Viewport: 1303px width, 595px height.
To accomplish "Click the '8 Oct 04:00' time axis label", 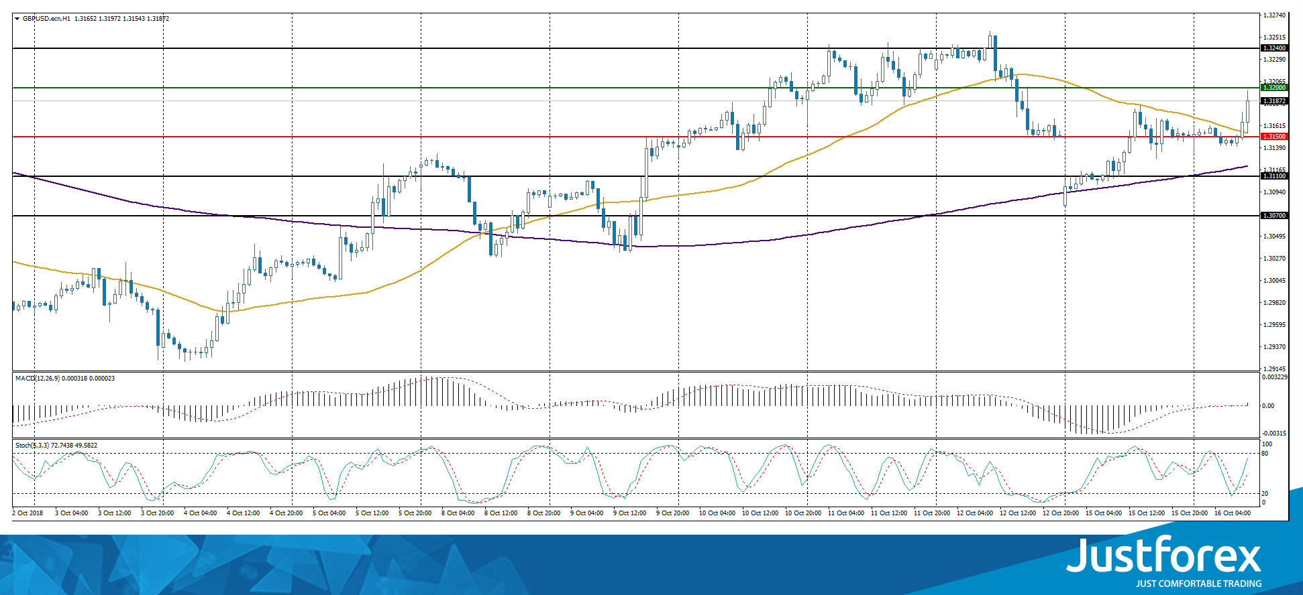I will [x=458, y=513].
